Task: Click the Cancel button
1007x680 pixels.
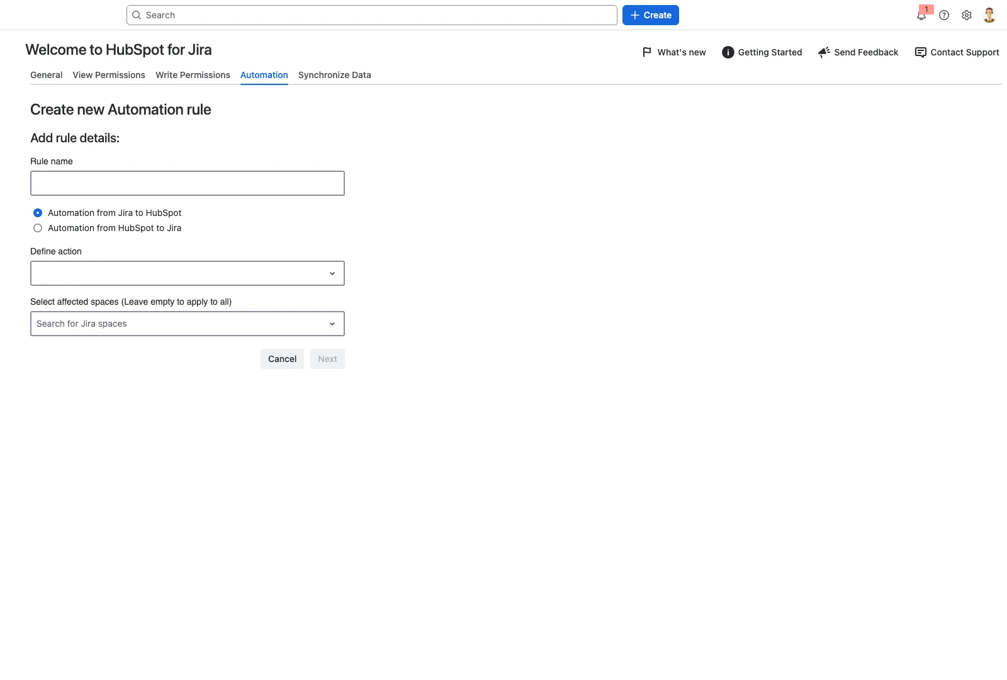Action: (x=282, y=359)
